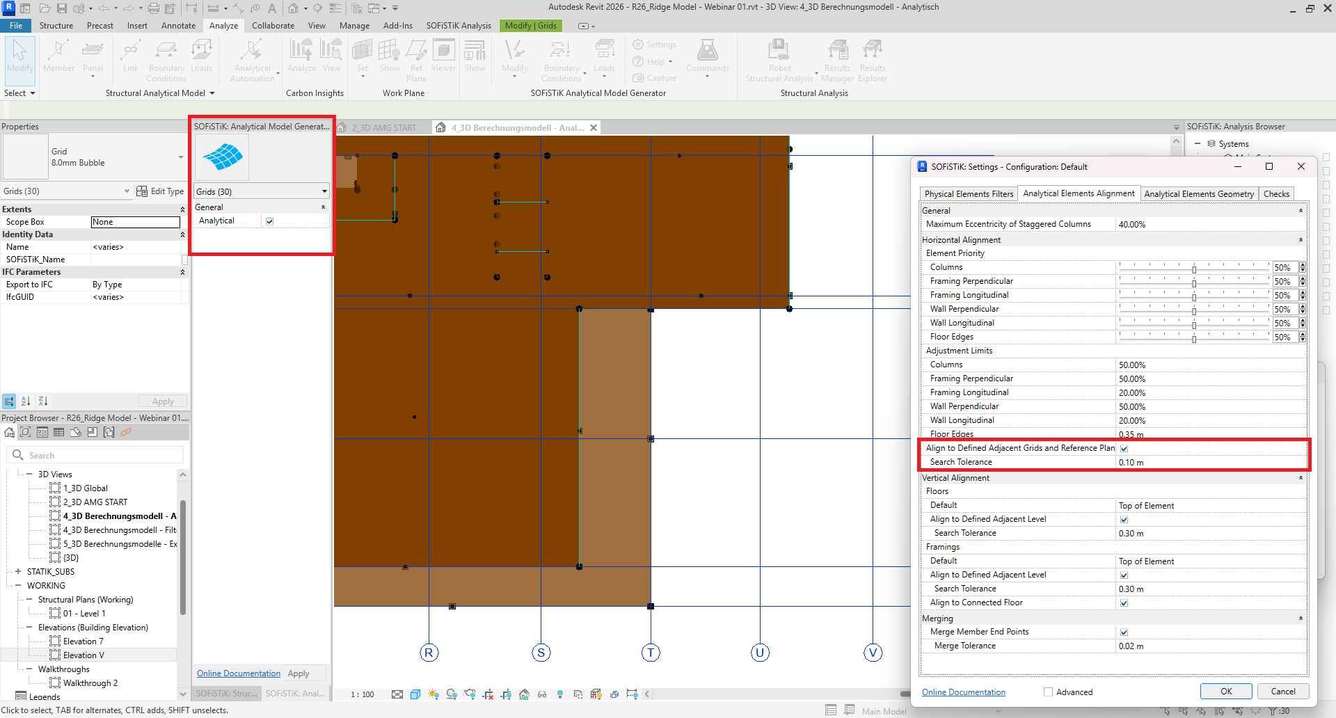Click the Analytical Model Generator mesh icon

click(222, 157)
